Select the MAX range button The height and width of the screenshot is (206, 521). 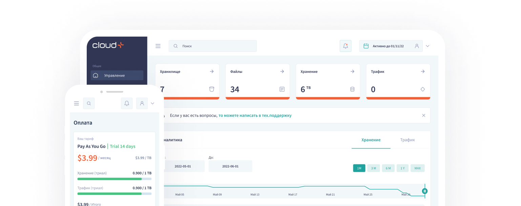[417, 168]
